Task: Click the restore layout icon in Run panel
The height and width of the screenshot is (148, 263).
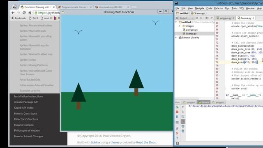Action: (x=177, y=123)
